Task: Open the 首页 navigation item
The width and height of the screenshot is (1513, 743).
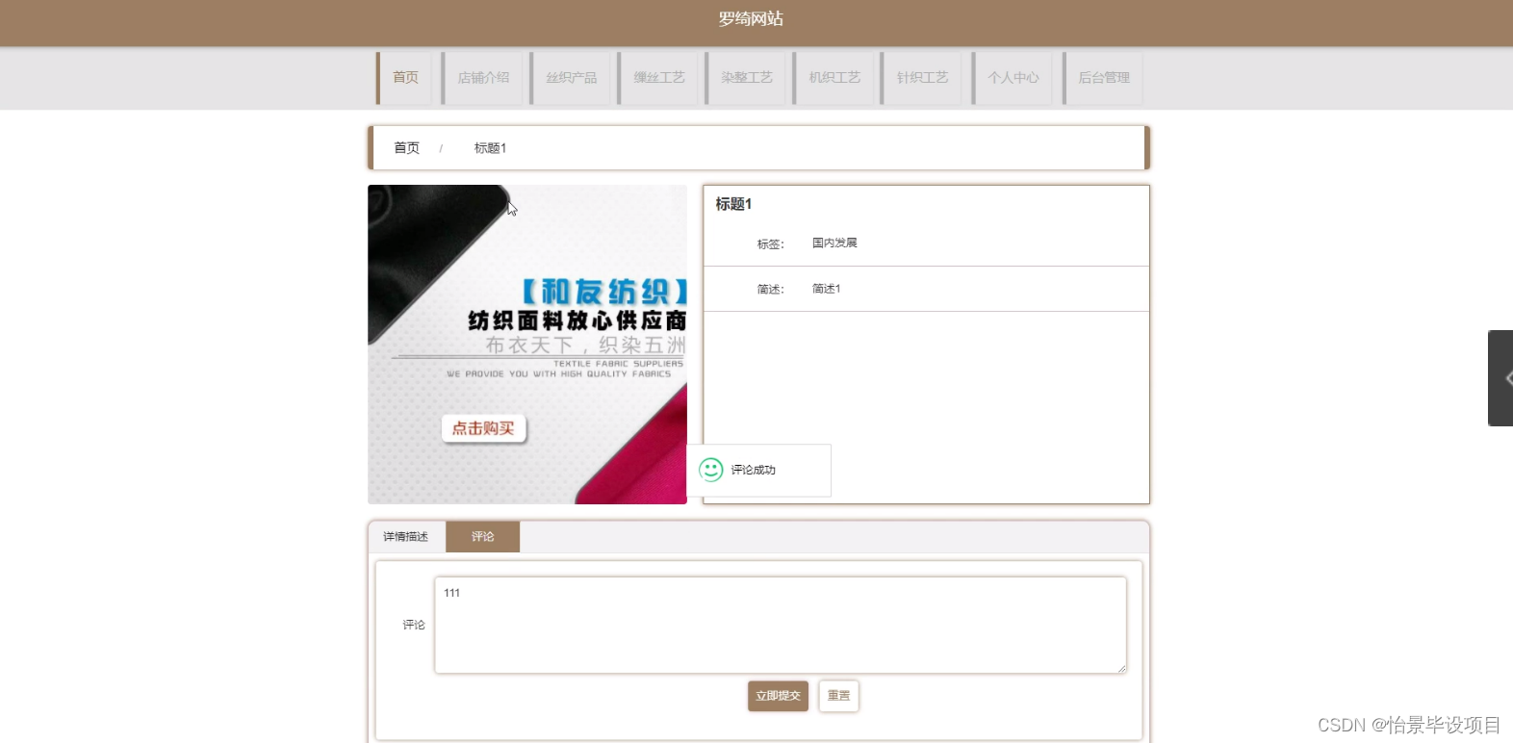Action: click(405, 77)
